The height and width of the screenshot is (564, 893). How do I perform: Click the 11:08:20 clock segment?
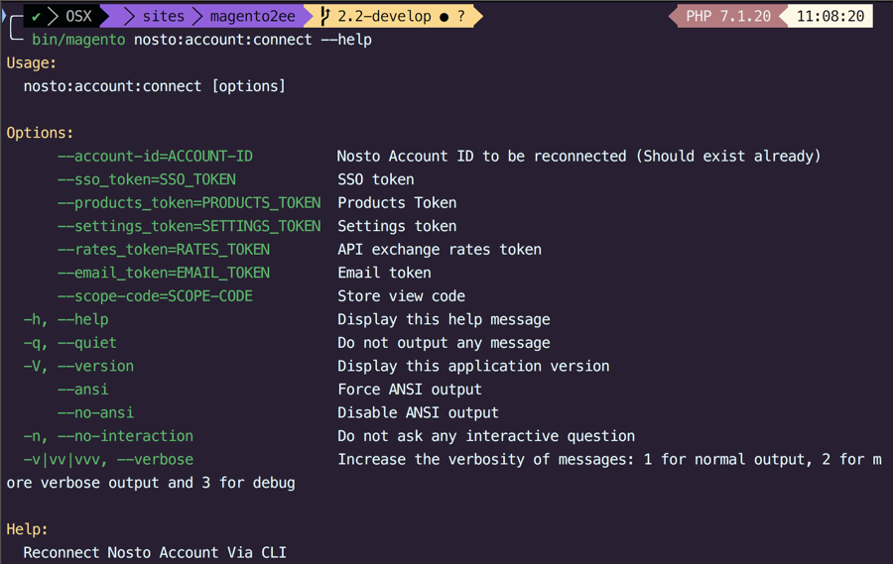(829, 16)
